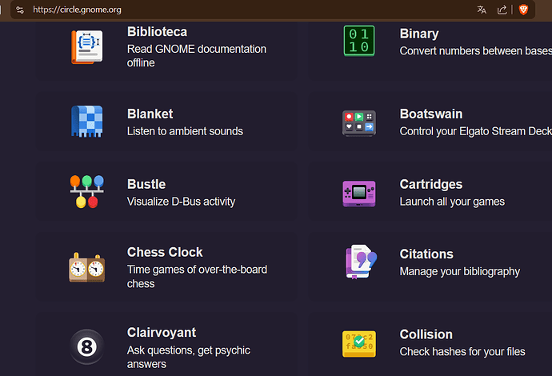The height and width of the screenshot is (376, 552).
Task: Click the Brave Shields icon
Action: coord(523,10)
